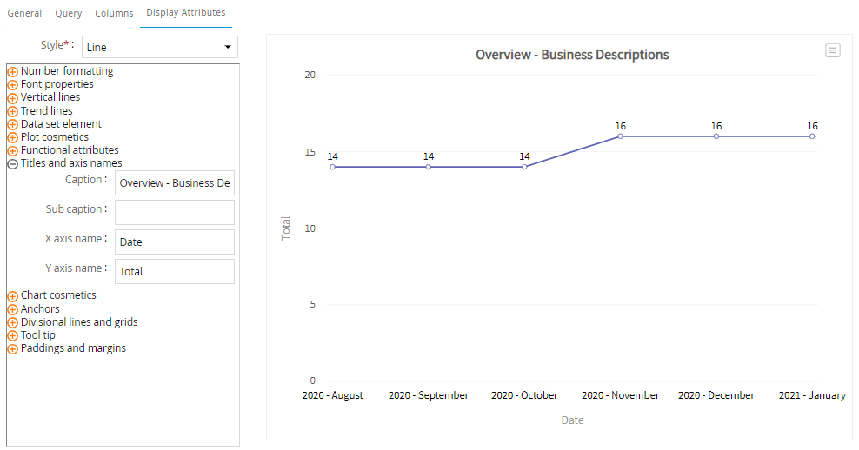Open the Columns tab

(x=114, y=13)
